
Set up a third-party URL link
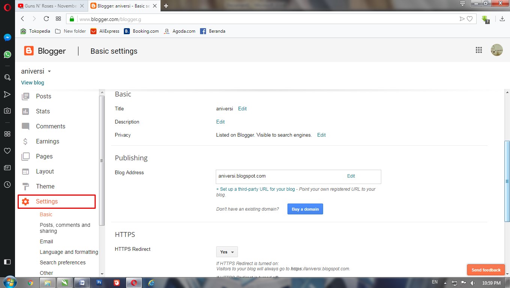click(256, 189)
